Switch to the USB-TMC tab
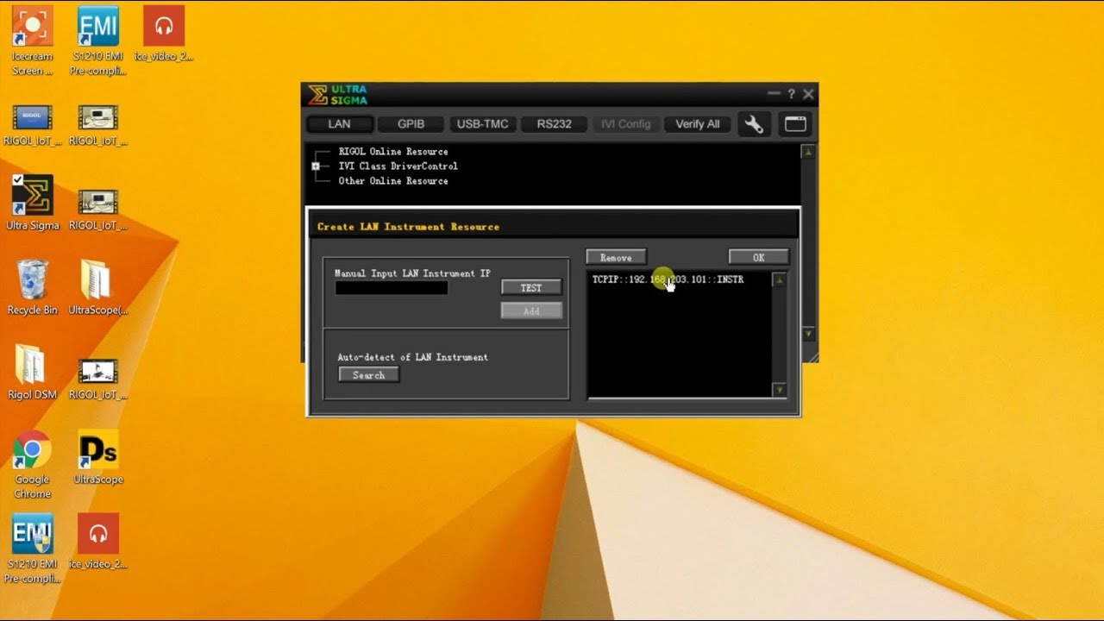 pos(482,124)
